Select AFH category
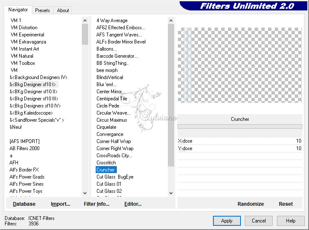Viewport: 309px width, 230px height. pyautogui.click(x=14, y=163)
